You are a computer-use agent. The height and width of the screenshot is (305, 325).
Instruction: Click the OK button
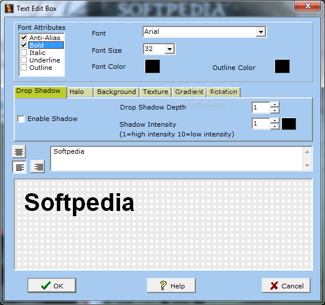[52, 286]
